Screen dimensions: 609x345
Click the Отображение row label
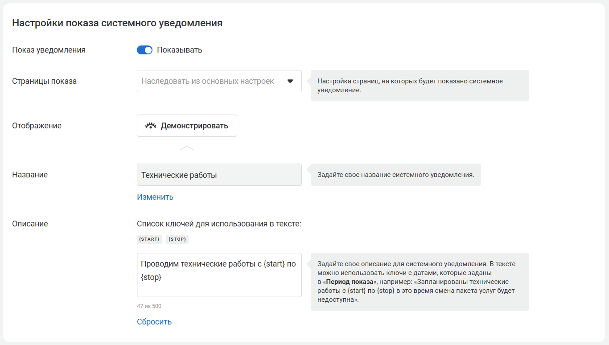coord(37,126)
